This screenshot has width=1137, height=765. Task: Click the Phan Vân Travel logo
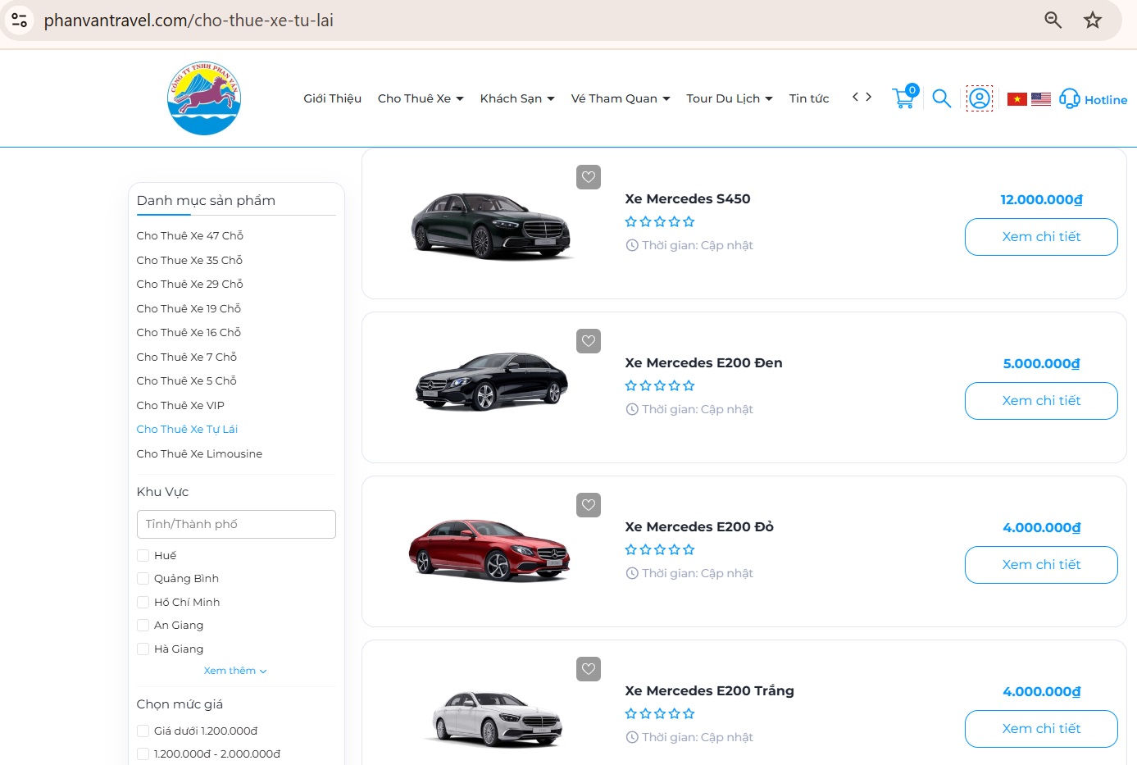(x=203, y=98)
